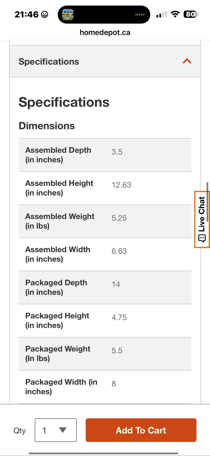Tap the Live Chat speech bubble icon
The width and height of the screenshot is (210, 456).
(x=202, y=238)
